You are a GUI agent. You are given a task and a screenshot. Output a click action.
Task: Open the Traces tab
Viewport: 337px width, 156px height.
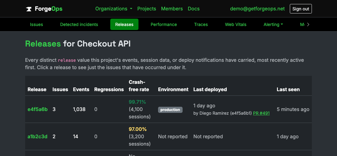[x=201, y=24]
